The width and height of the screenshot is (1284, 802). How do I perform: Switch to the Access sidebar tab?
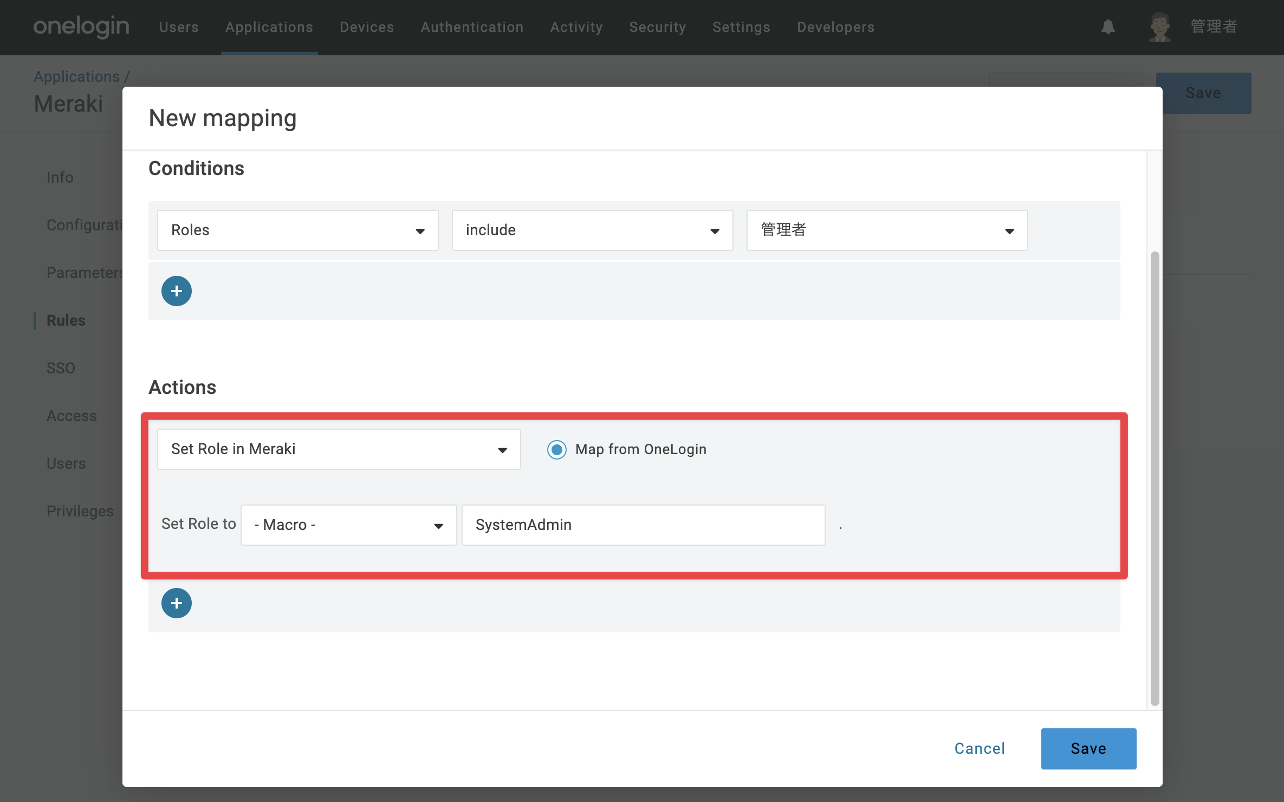(x=72, y=416)
